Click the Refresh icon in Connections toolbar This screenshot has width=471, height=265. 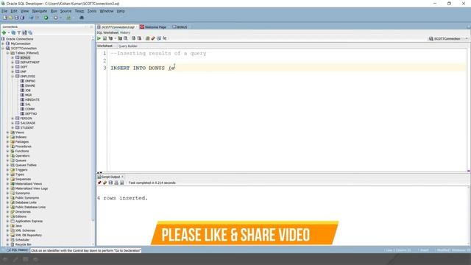click(13, 32)
